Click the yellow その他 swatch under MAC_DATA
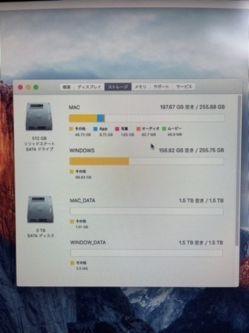Image resolution: width=249 pixels, height=333 pixels. point(72,221)
